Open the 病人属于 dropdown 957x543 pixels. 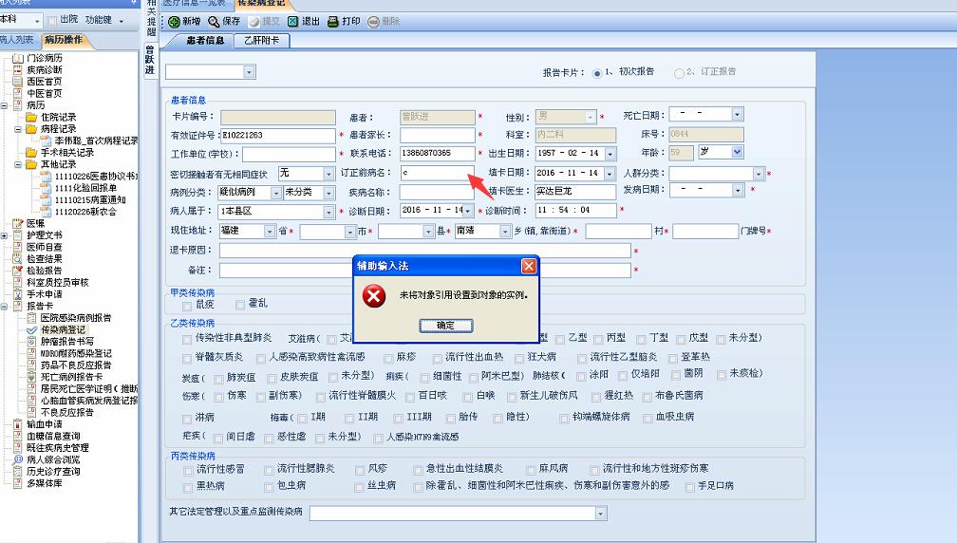click(x=328, y=212)
